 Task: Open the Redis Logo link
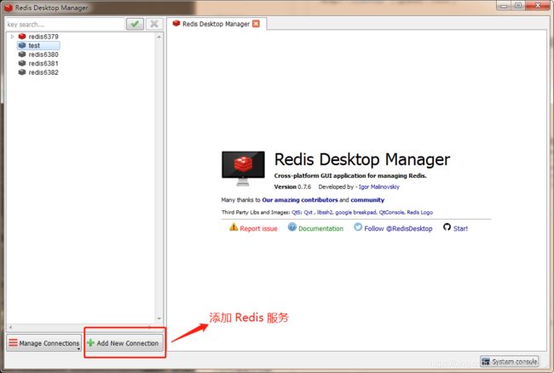419,212
